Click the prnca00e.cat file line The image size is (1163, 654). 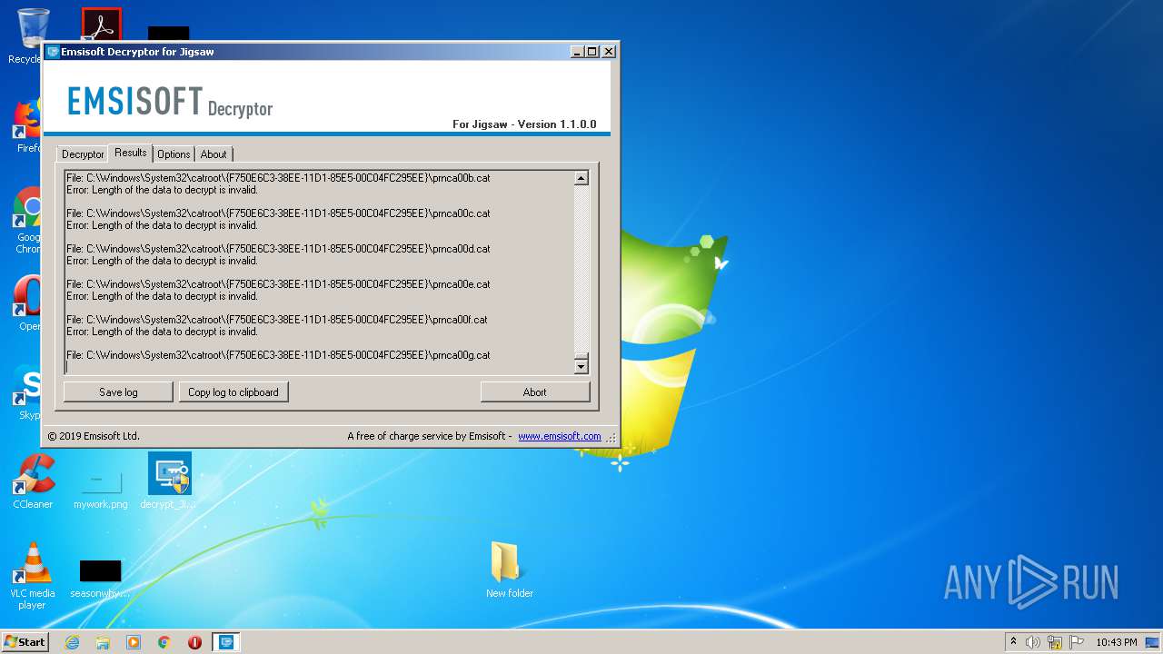(x=278, y=284)
